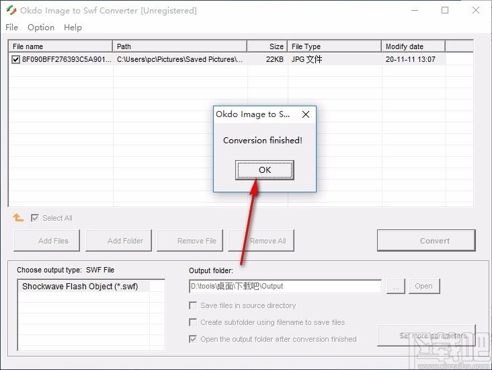Maximize the Okdo Image to Swf Converter window
This screenshot has height=370, width=492.
click(x=445, y=10)
